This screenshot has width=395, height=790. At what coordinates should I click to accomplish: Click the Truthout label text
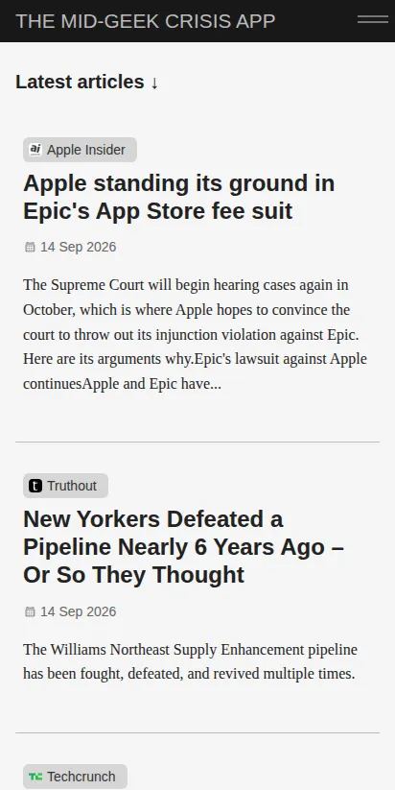pos(72,486)
